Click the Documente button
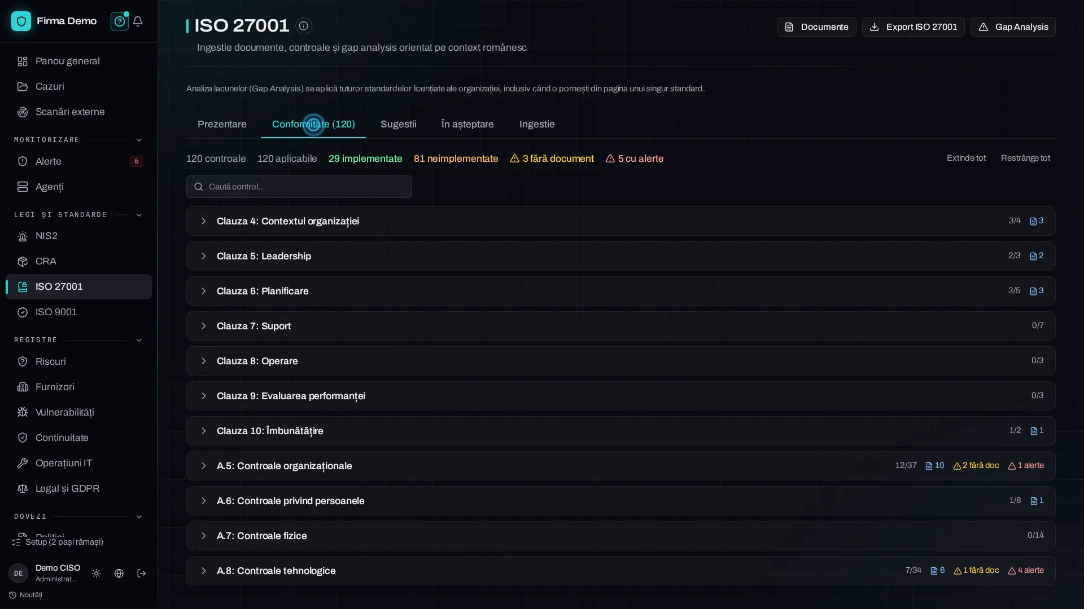Viewport: 1084px width, 609px height. pos(816,27)
